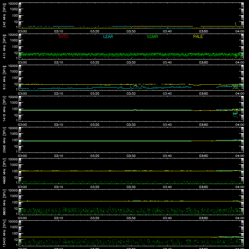Click the 10000 tick label in 245 MHz panel

[13, 4]
